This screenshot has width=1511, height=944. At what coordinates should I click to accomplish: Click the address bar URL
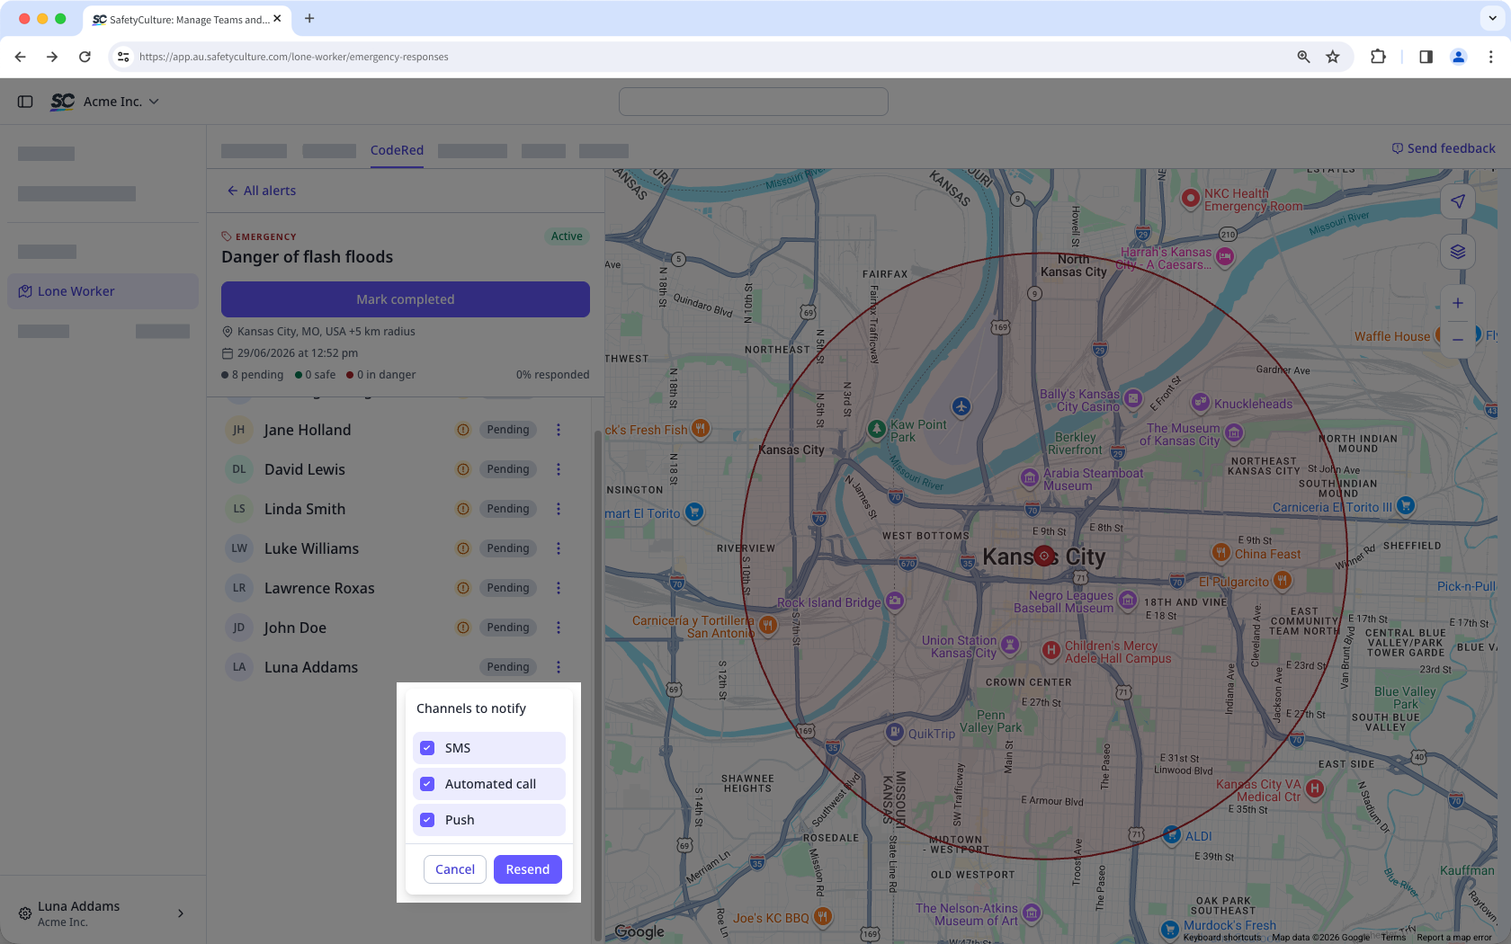click(x=294, y=57)
